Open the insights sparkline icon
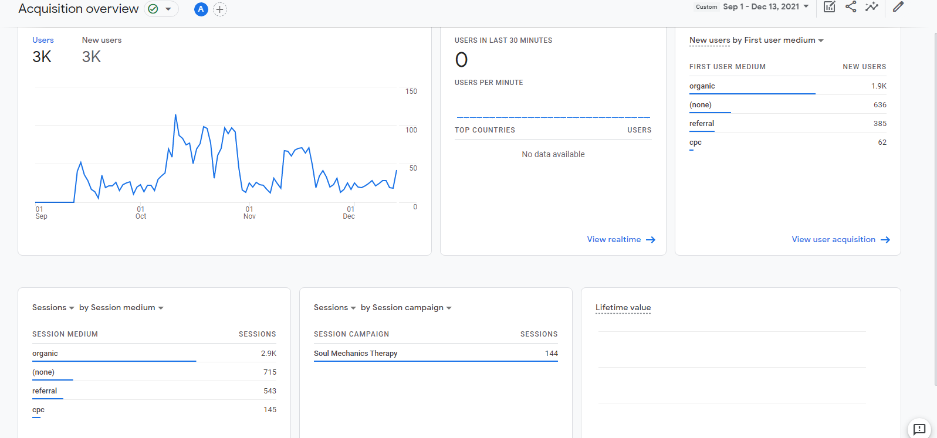Screen dimensions: 937x438 [x=872, y=6]
